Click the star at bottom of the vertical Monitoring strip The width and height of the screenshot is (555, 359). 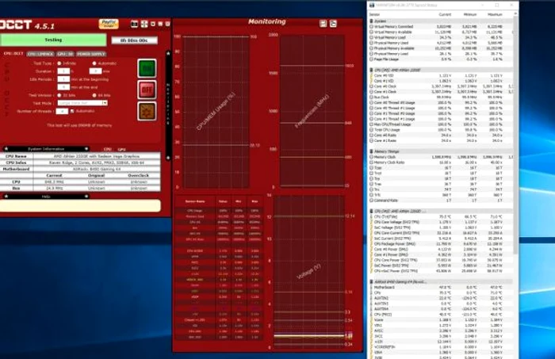168,158
